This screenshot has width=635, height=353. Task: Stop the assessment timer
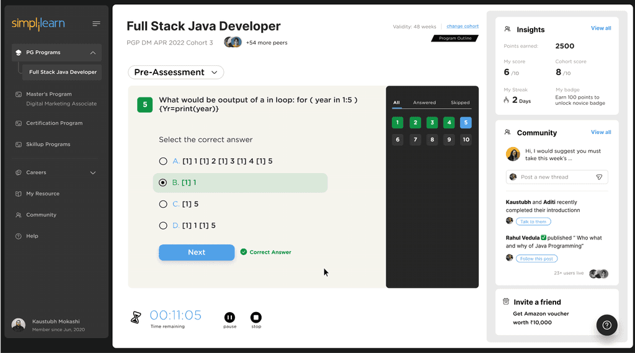coord(256,317)
